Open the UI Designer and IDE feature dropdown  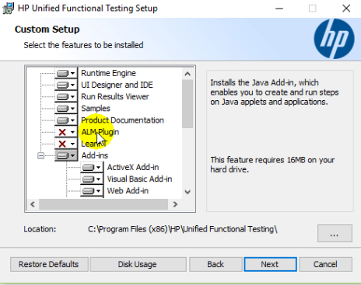click(66, 85)
